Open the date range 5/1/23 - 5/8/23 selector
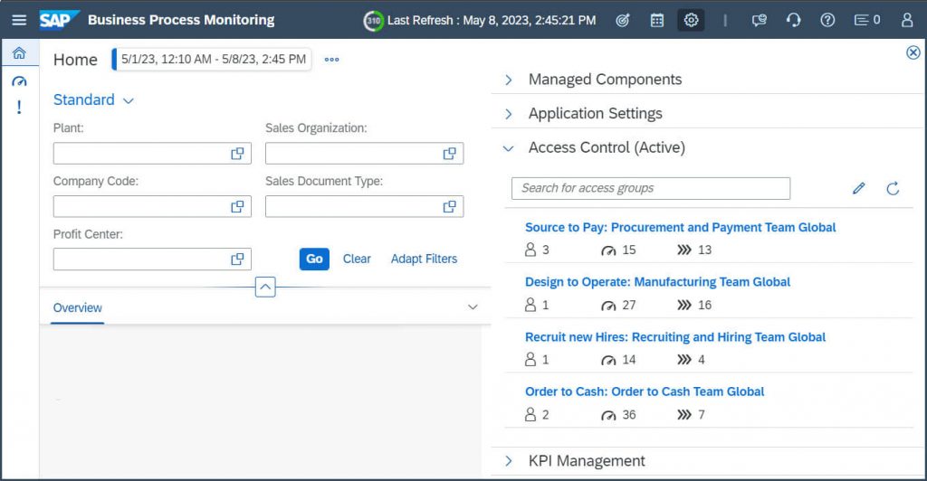927x481 pixels. 212,60
